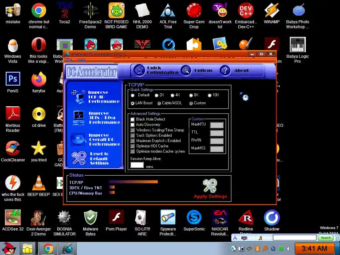Open ACDSee 32 desktop icon
The image size is (340, 255).
pyautogui.click(x=13, y=220)
